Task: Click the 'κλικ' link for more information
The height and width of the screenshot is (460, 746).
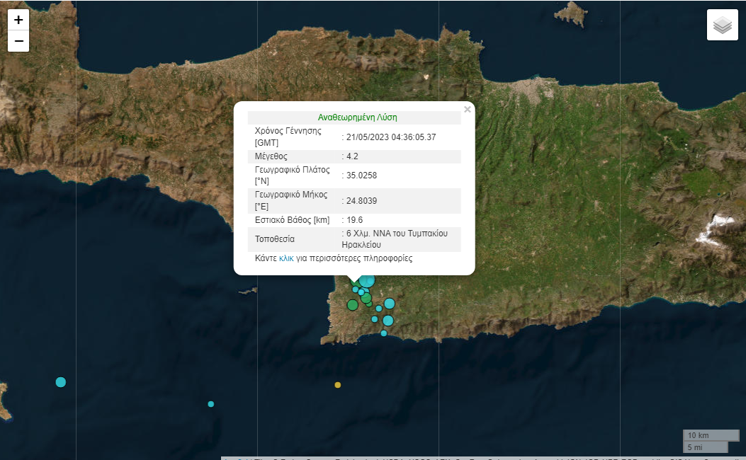Action: pos(286,258)
